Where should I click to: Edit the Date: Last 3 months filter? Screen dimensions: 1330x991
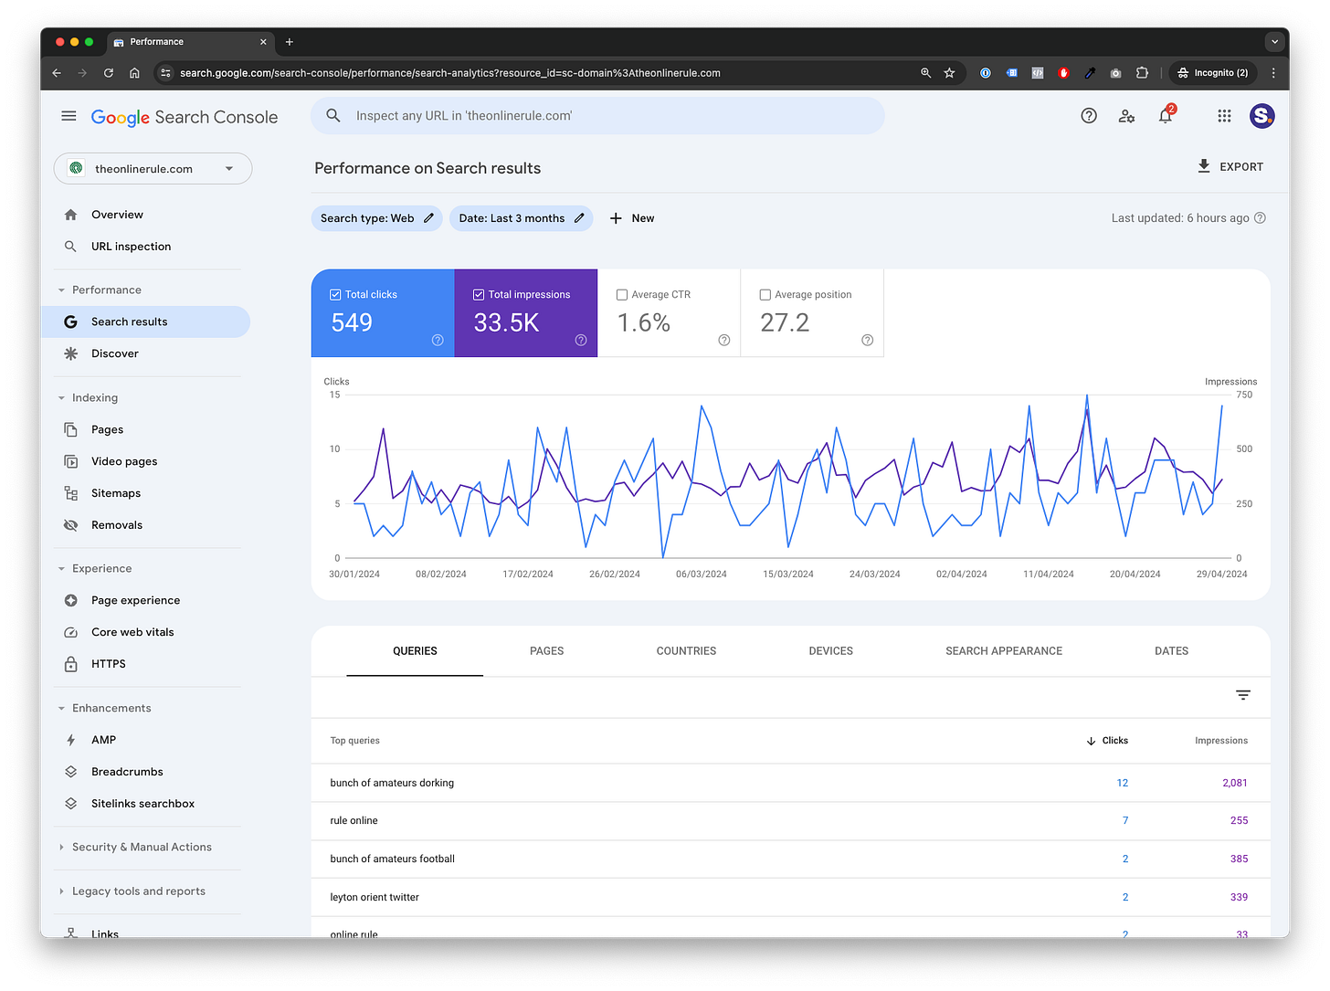click(x=522, y=218)
